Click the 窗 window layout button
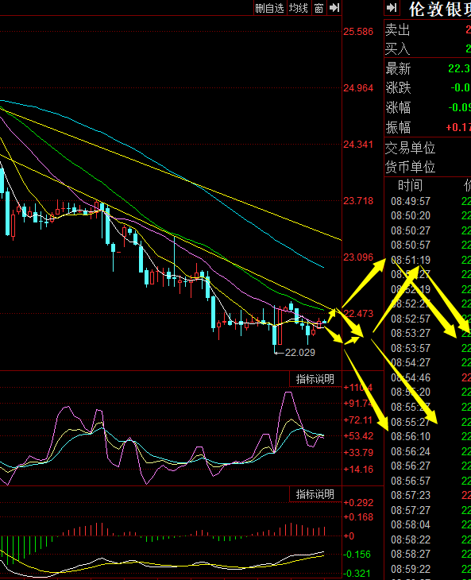The height and width of the screenshot is (580, 471). (319, 8)
